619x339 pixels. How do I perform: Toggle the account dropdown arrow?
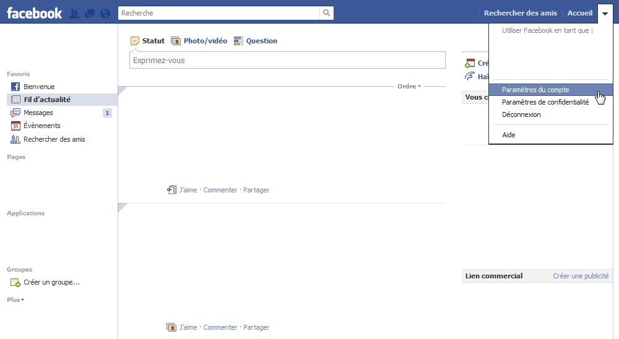click(605, 14)
